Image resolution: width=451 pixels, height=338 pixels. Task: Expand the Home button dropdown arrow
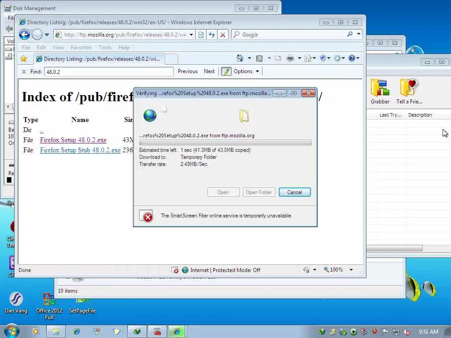(249, 59)
